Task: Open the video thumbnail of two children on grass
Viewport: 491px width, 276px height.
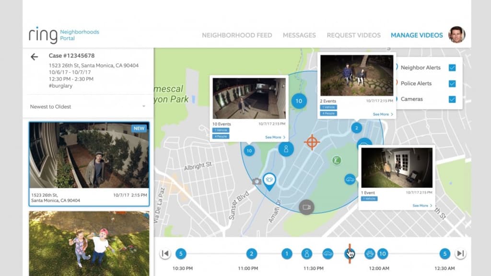Action: tap(89, 243)
